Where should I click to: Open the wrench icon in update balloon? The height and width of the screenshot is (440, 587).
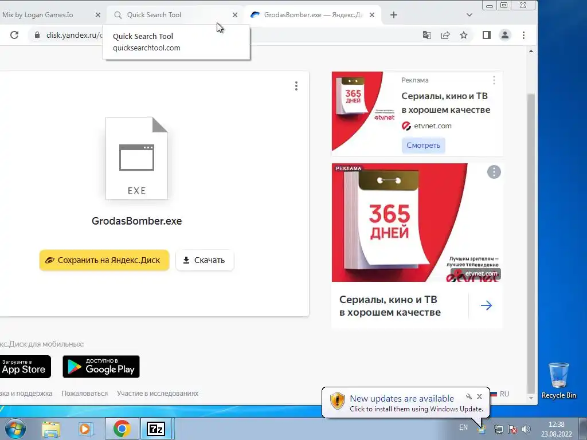(469, 396)
